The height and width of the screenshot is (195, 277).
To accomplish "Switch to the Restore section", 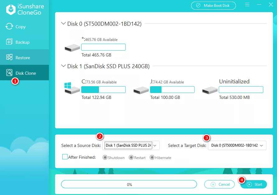I will [24, 57].
